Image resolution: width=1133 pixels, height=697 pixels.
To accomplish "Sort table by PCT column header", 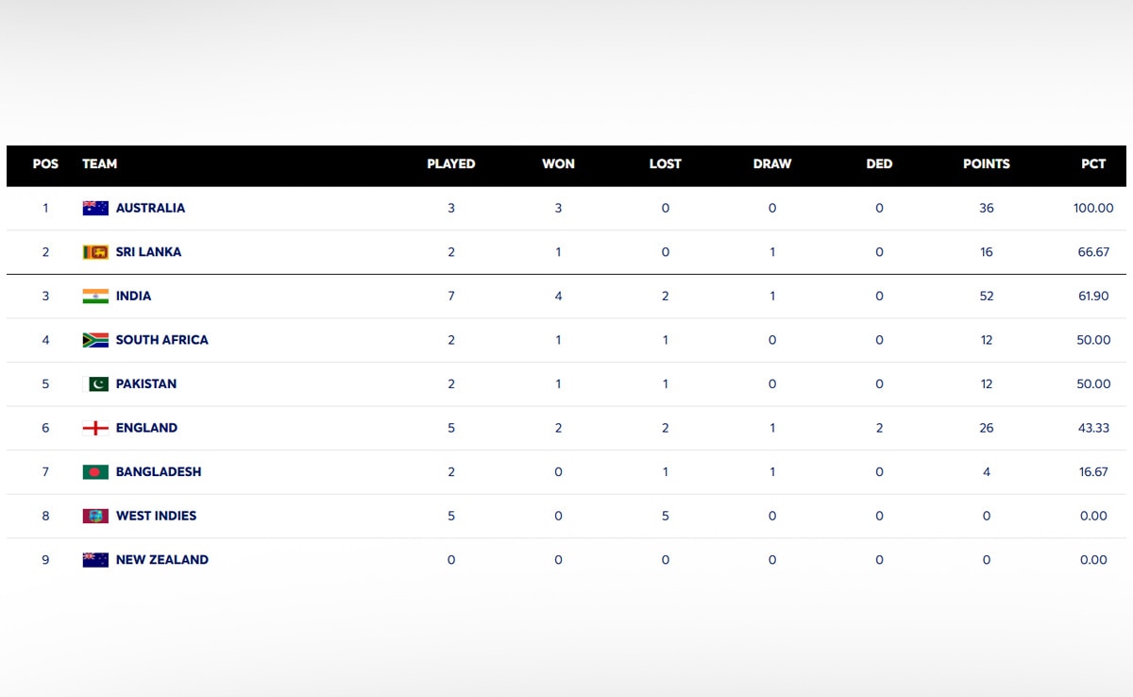I will [1093, 163].
